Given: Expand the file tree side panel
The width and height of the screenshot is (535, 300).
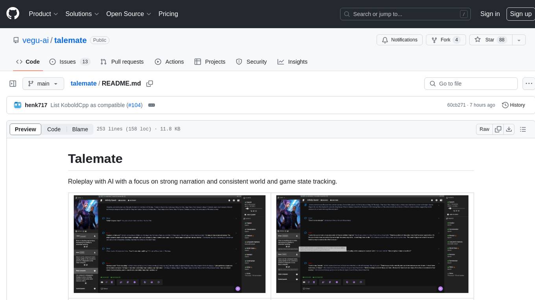Looking at the screenshot, I should [x=13, y=84].
